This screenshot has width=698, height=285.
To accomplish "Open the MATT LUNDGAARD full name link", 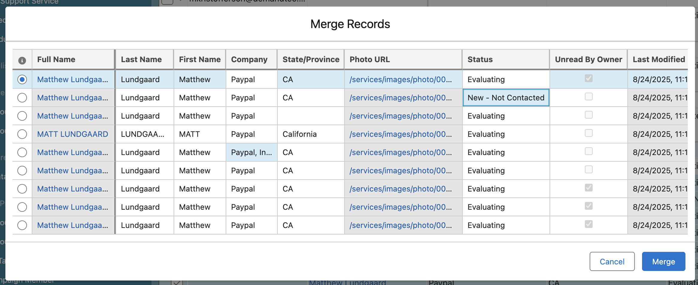I will coord(72,134).
